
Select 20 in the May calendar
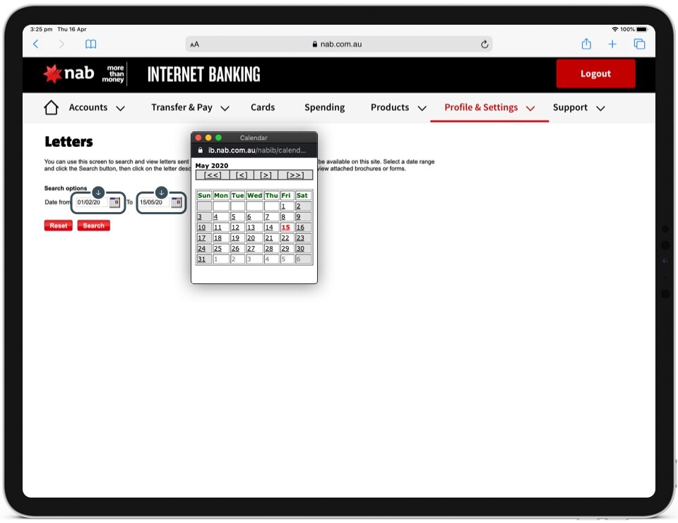point(251,238)
